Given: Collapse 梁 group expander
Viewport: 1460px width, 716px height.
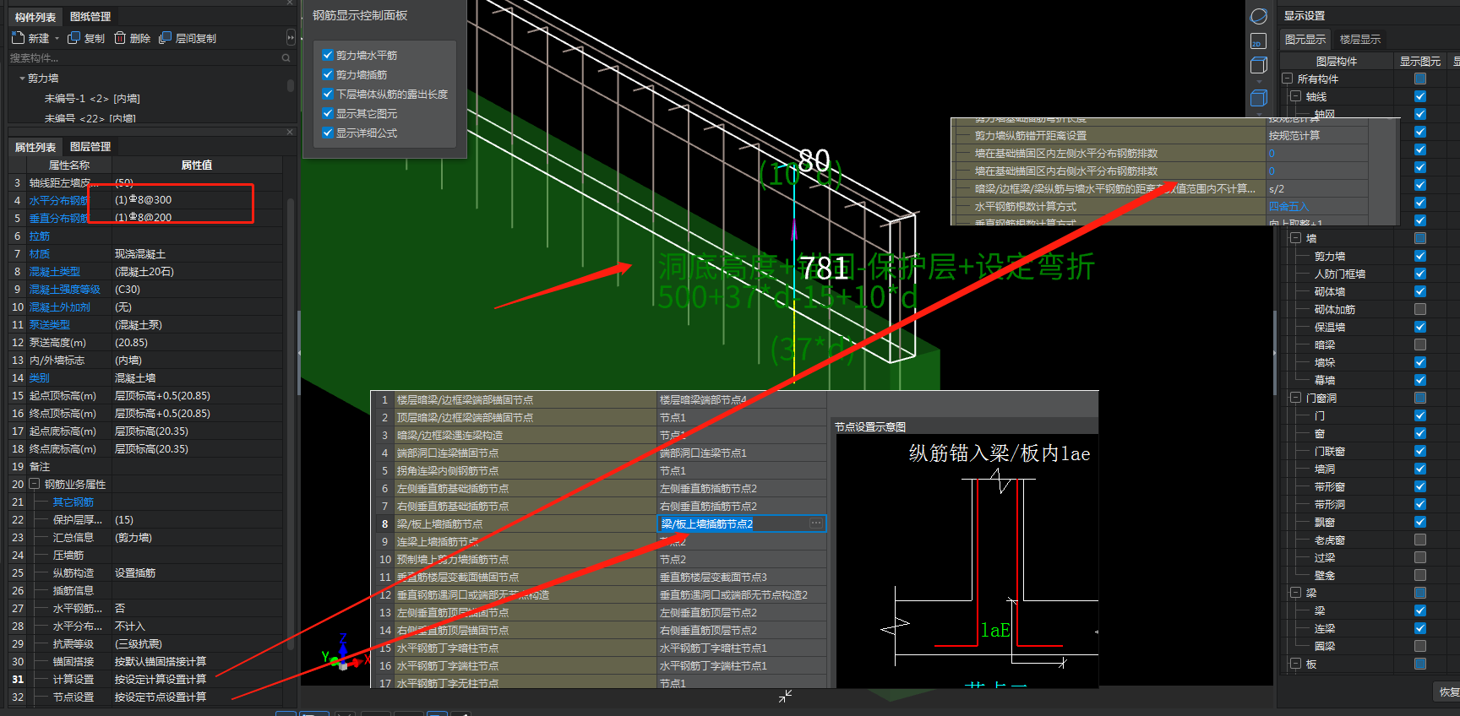Looking at the screenshot, I should point(1295,593).
